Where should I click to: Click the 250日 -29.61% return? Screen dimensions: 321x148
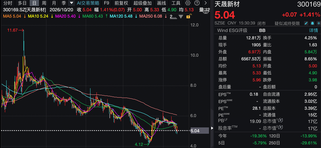point(309,143)
